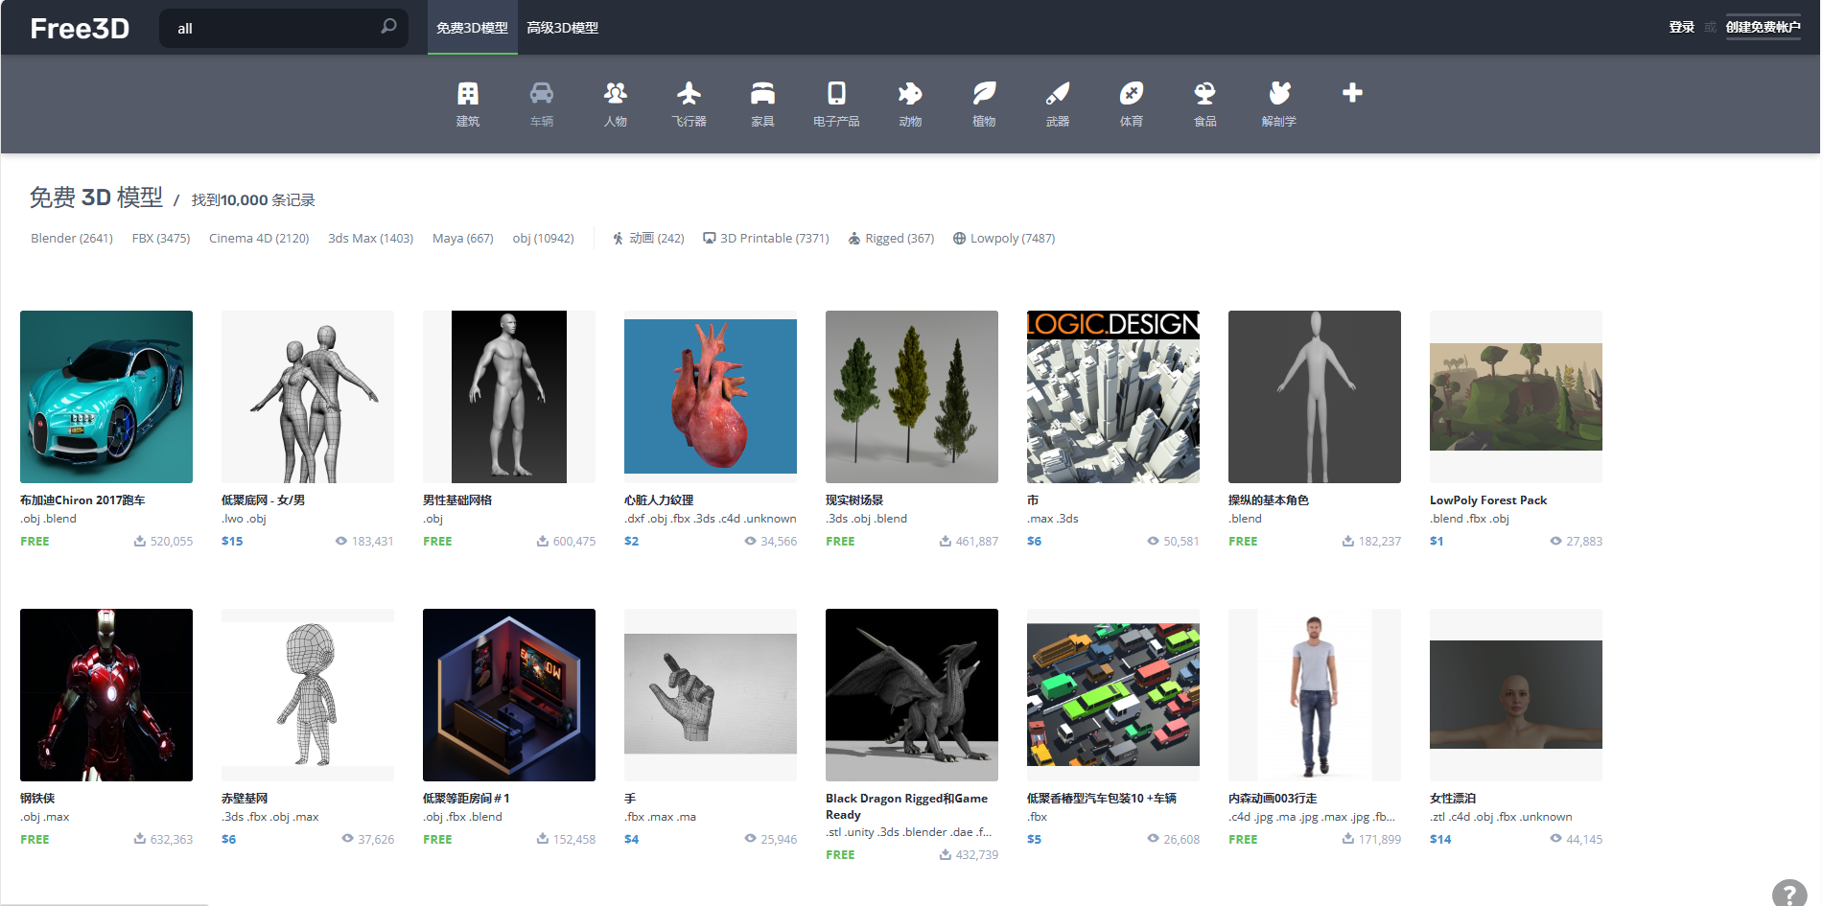Click the search magnifier icon
The height and width of the screenshot is (906, 1823).
(387, 28)
